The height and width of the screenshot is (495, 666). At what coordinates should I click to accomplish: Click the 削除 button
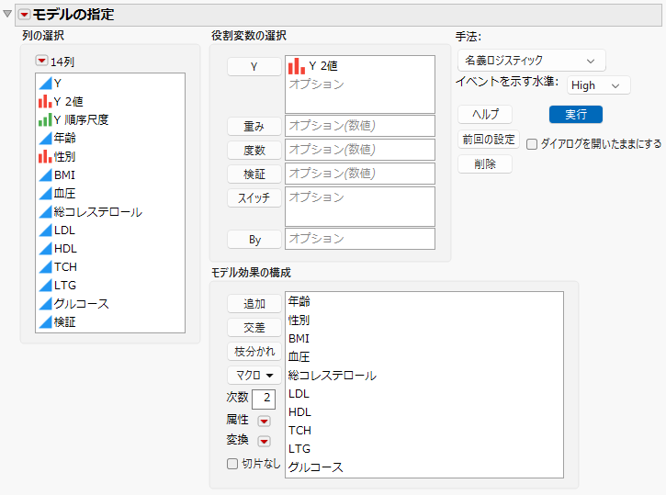(x=485, y=163)
